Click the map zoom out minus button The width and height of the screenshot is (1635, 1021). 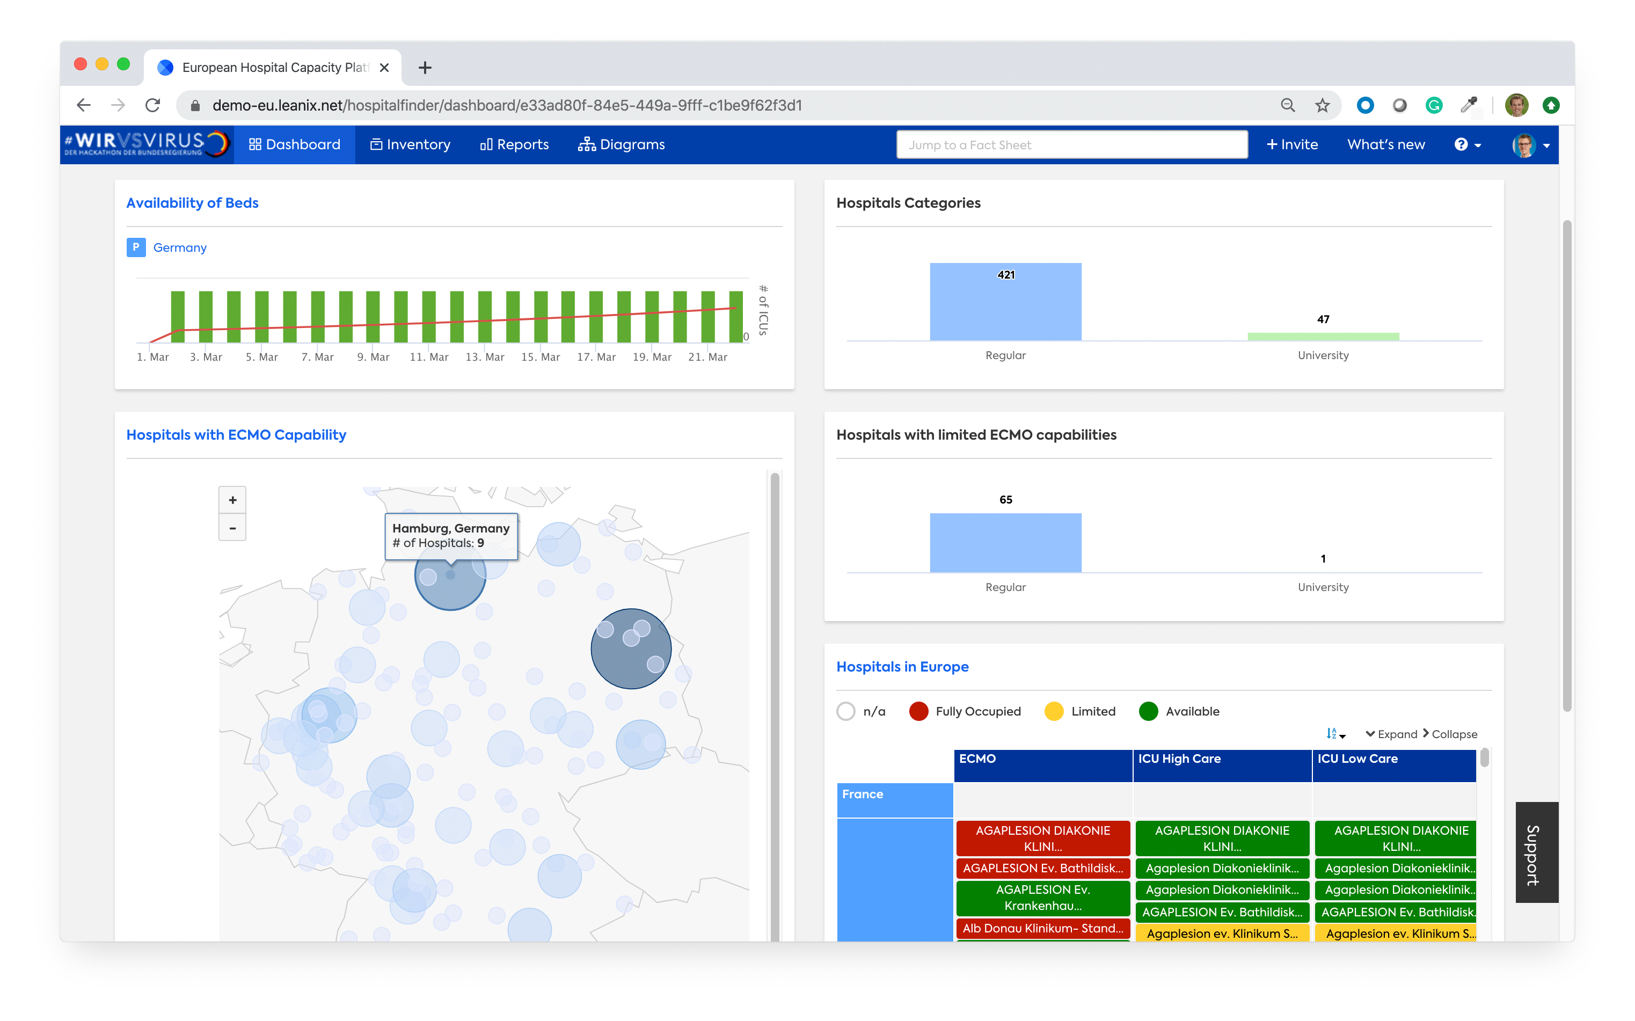(x=232, y=528)
